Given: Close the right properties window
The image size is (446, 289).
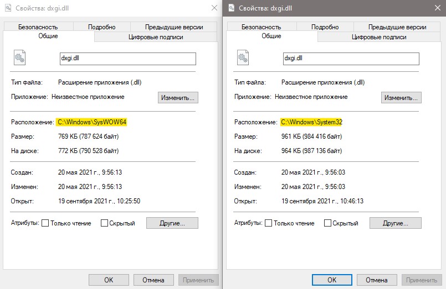Looking at the screenshot, I should pyautogui.click(x=438, y=8).
